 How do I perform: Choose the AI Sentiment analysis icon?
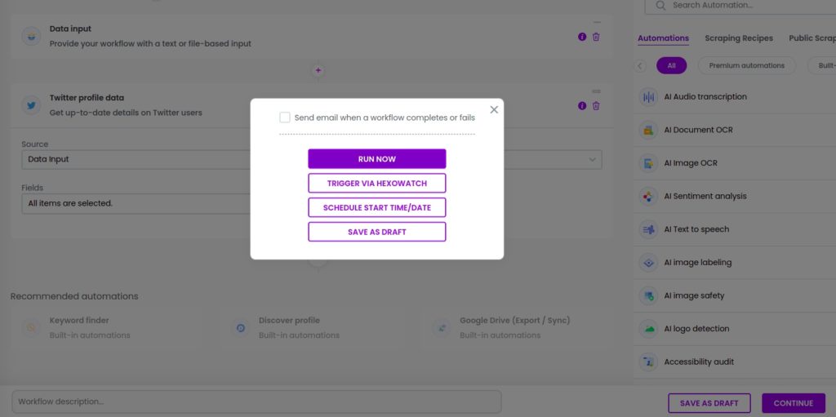pyautogui.click(x=648, y=196)
